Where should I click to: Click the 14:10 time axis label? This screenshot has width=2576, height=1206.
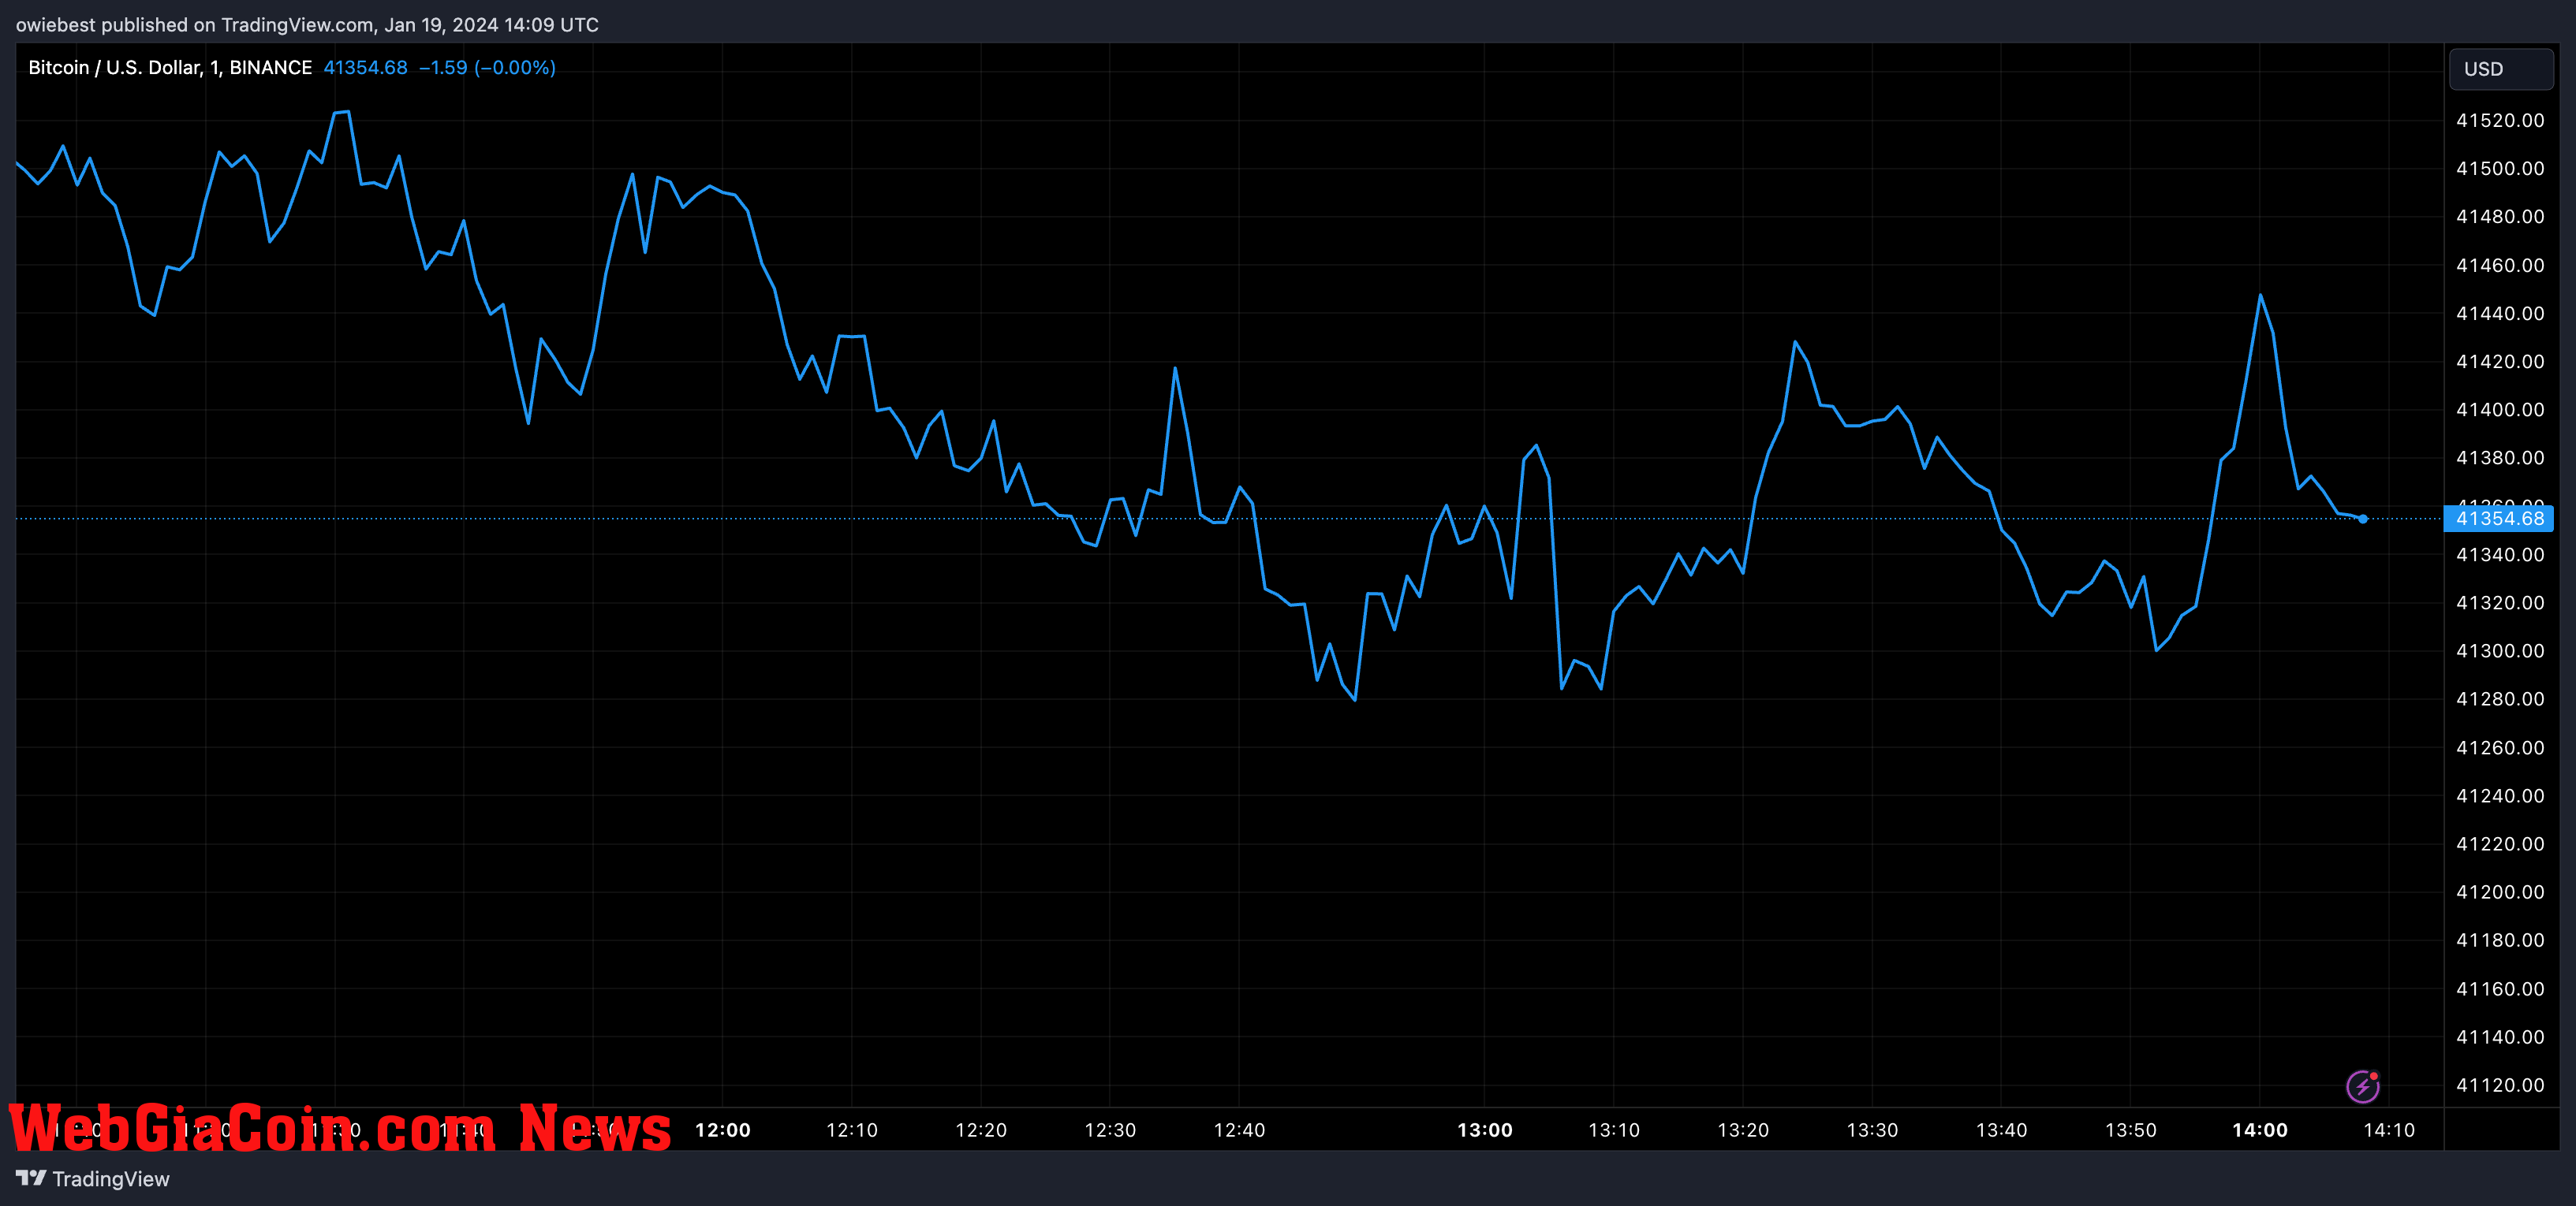(2388, 1130)
